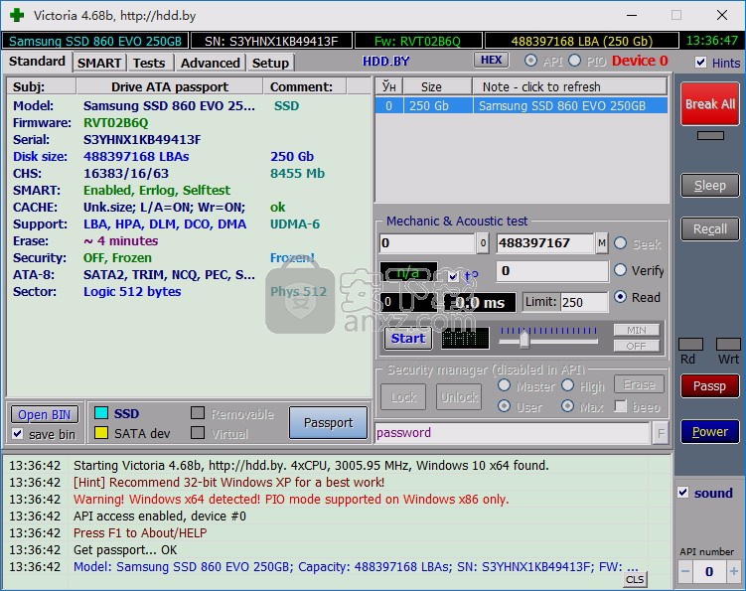Select the High security level radio
The image size is (746, 591).
point(567,385)
